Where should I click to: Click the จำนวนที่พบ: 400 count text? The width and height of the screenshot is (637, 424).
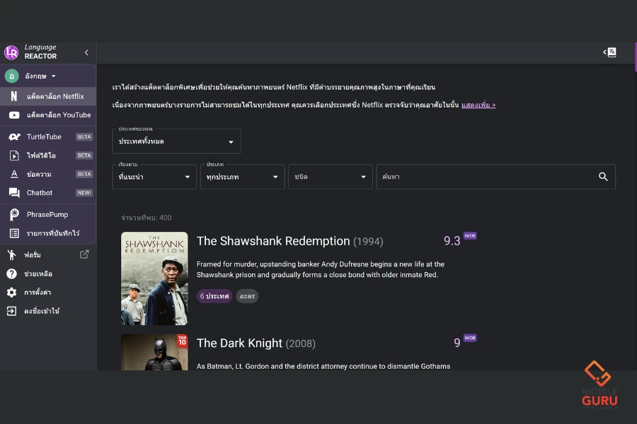147,218
